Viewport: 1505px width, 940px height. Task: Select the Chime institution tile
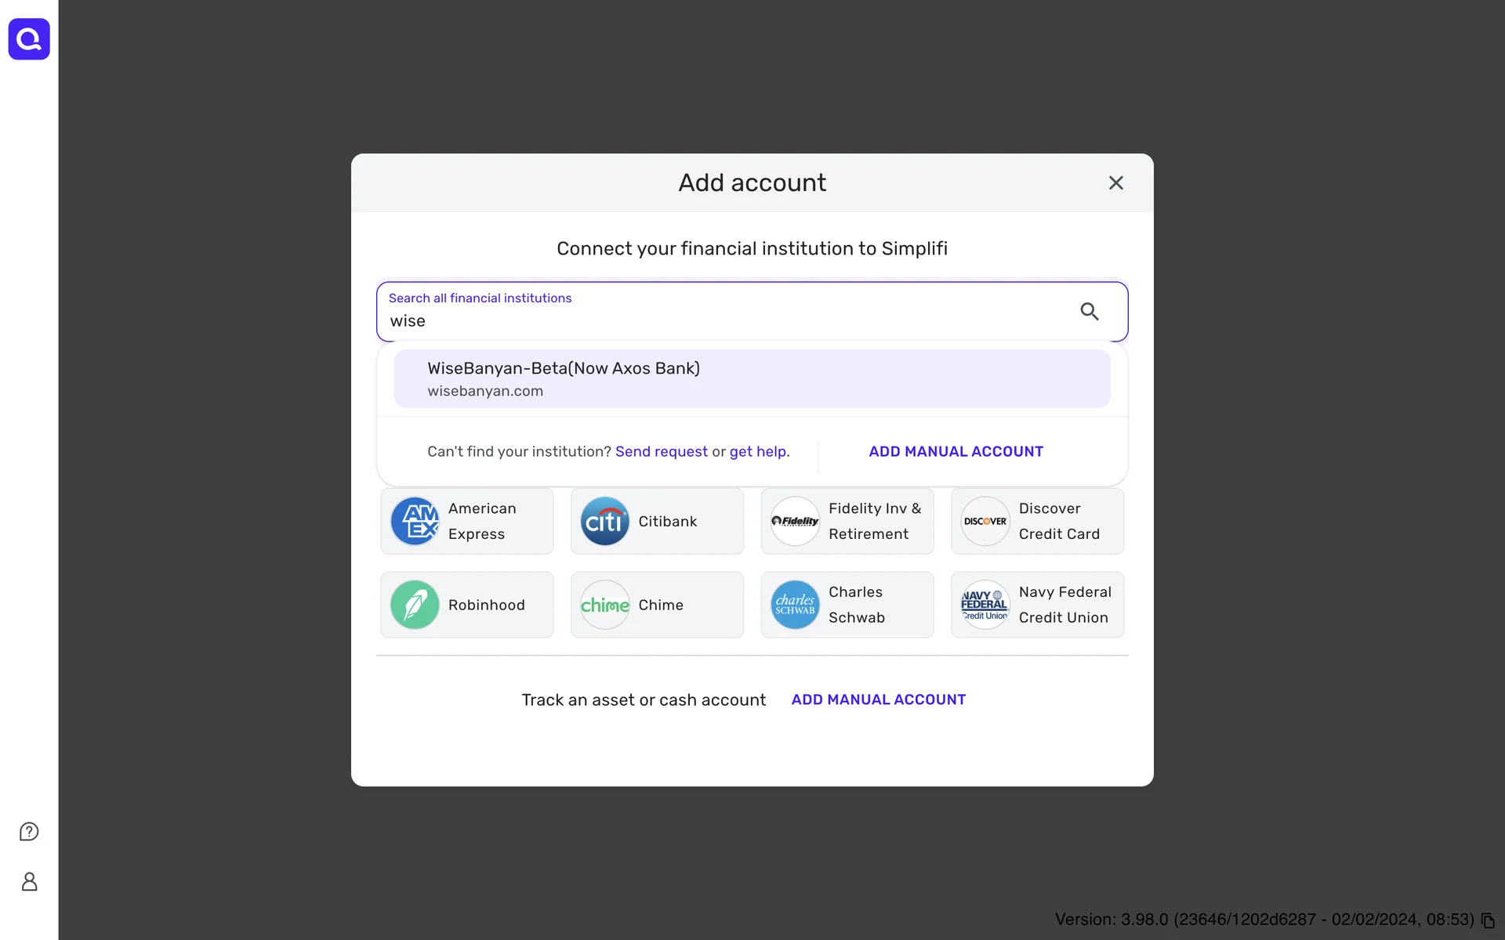point(657,605)
